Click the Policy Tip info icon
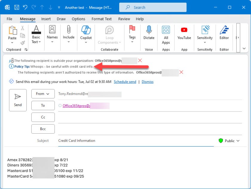Viewport: 251px width, 189px height. [11, 66]
